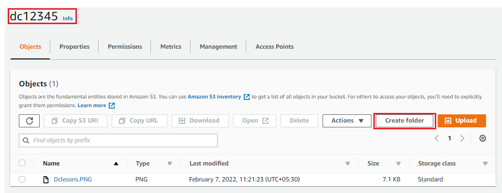
Task: Click the Create folder button
Action: pos(404,121)
